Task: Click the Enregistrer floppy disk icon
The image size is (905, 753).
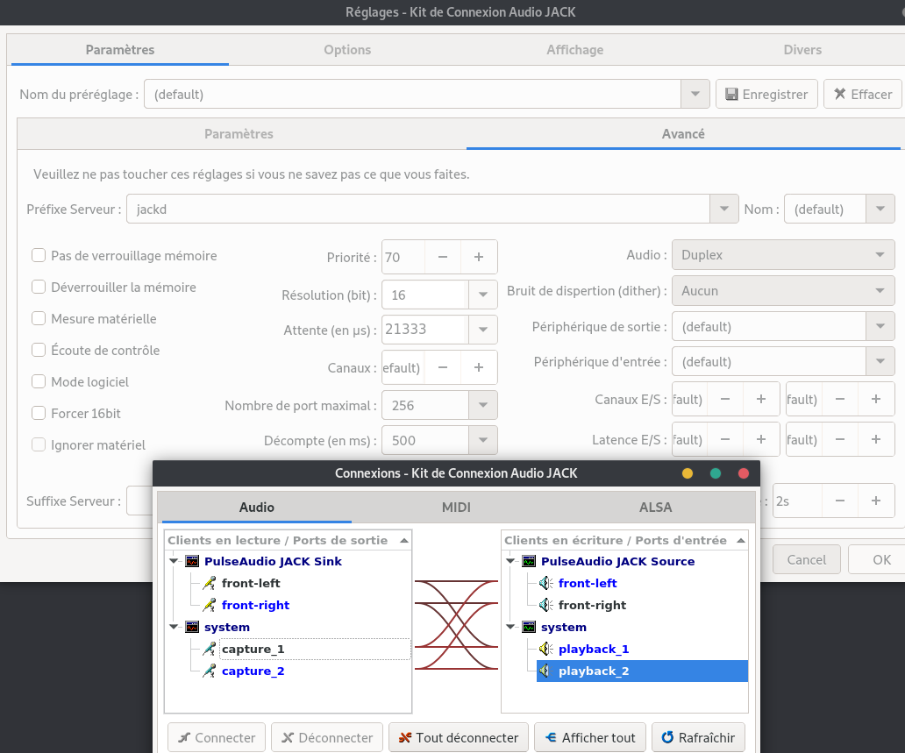Action: (731, 94)
